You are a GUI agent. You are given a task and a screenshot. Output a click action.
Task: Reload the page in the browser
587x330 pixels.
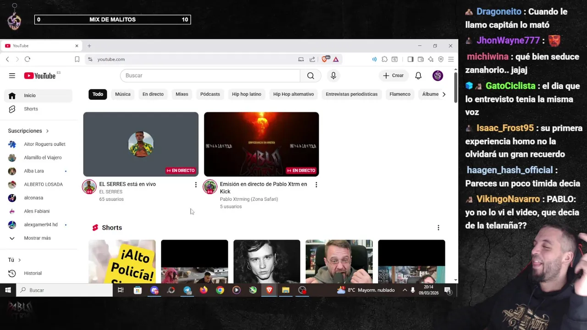point(28,59)
